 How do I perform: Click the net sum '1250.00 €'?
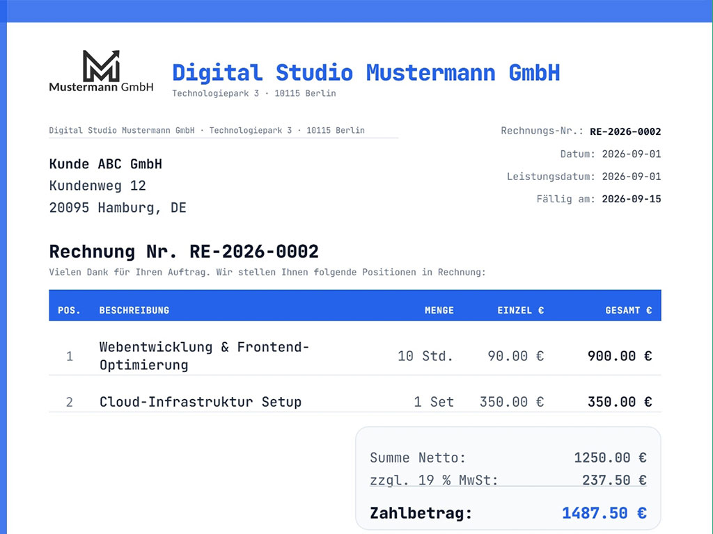coord(610,458)
